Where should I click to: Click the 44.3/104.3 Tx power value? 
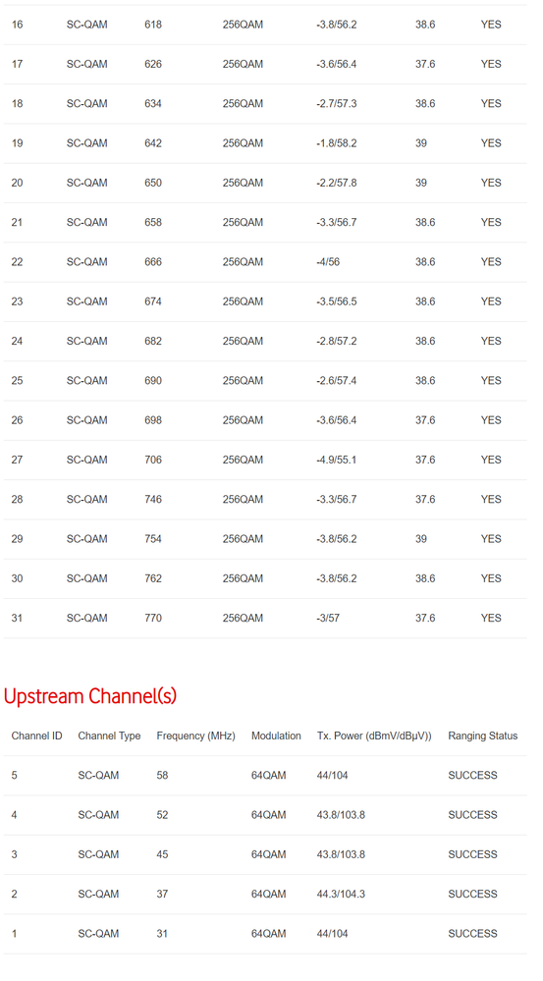click(341, 894)
